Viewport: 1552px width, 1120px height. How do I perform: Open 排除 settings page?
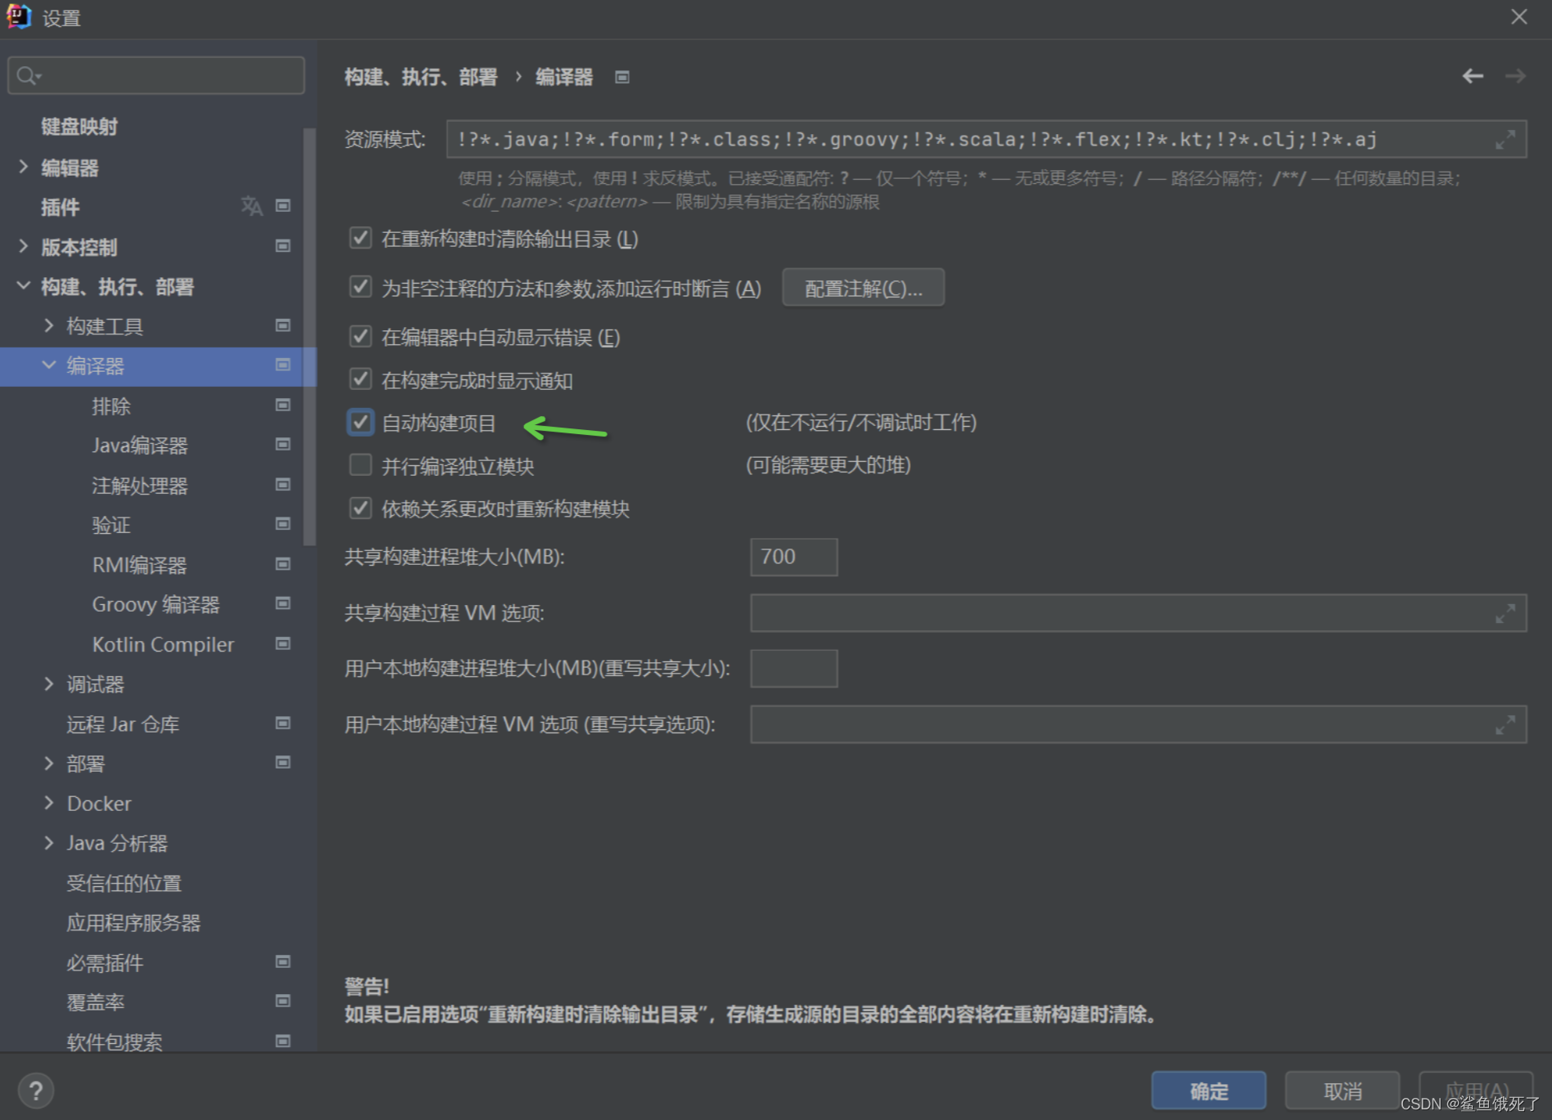111,406
